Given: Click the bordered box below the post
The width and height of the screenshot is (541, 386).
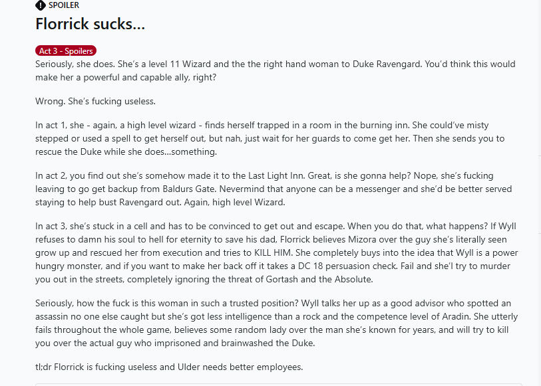Looking at the screenshot, I should (x=279, y=384).
